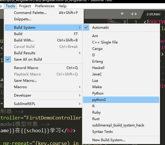Click New Build System… entry
165x145 pixels.
tap(121, 140)
